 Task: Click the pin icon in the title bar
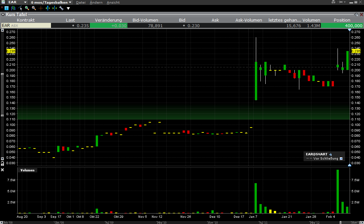point(340,2)
